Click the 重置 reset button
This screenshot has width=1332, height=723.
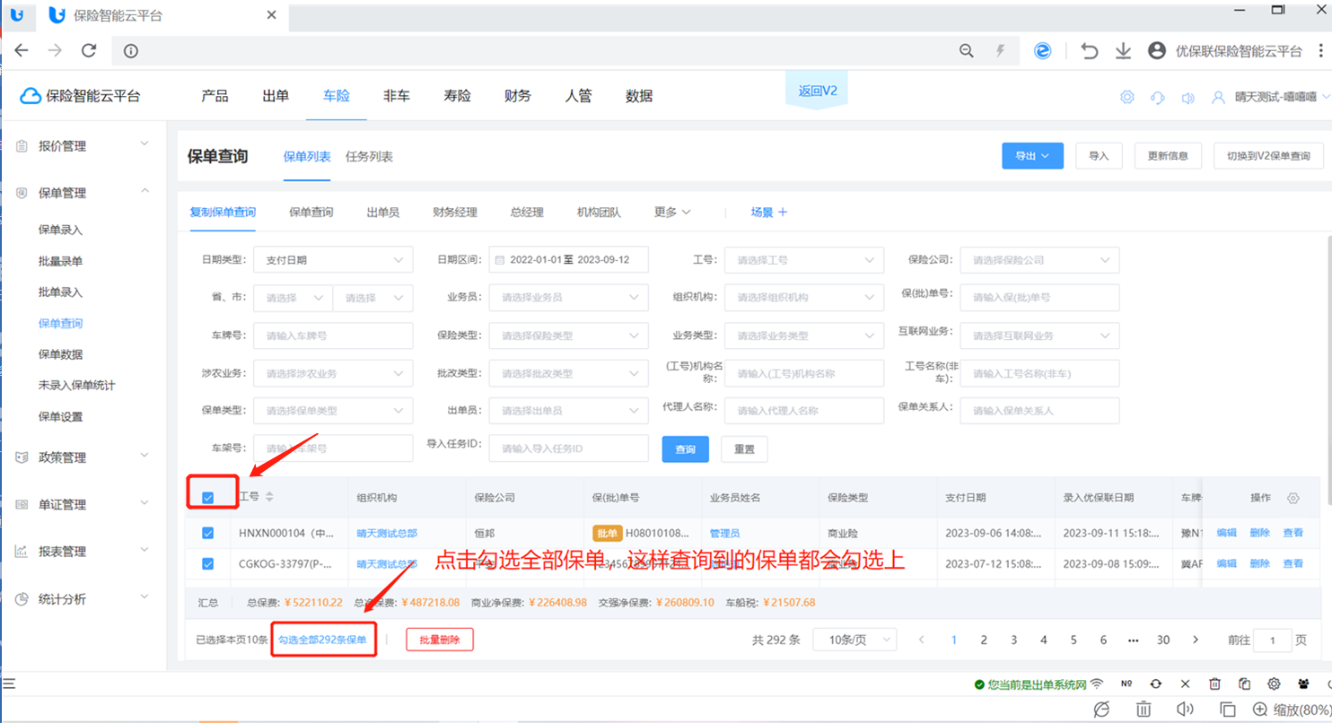click(x=744, y=449)
